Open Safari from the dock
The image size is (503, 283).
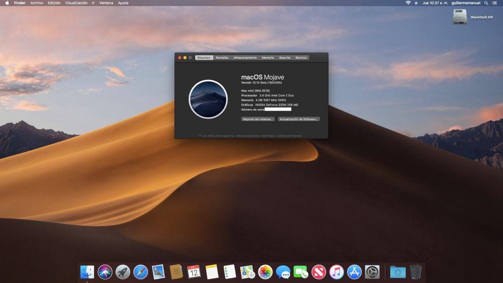(140, 272)
